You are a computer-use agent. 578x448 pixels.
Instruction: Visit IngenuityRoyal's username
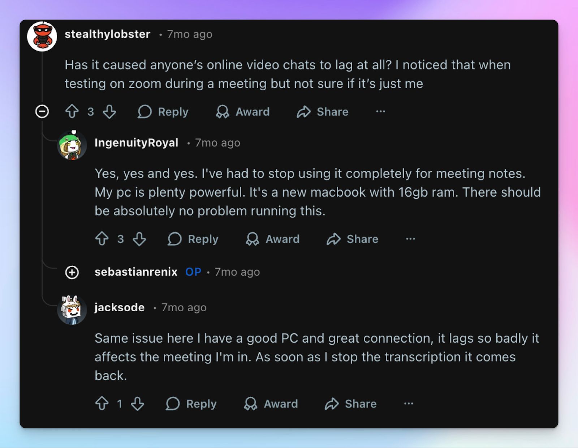click(x=136, y=142)
